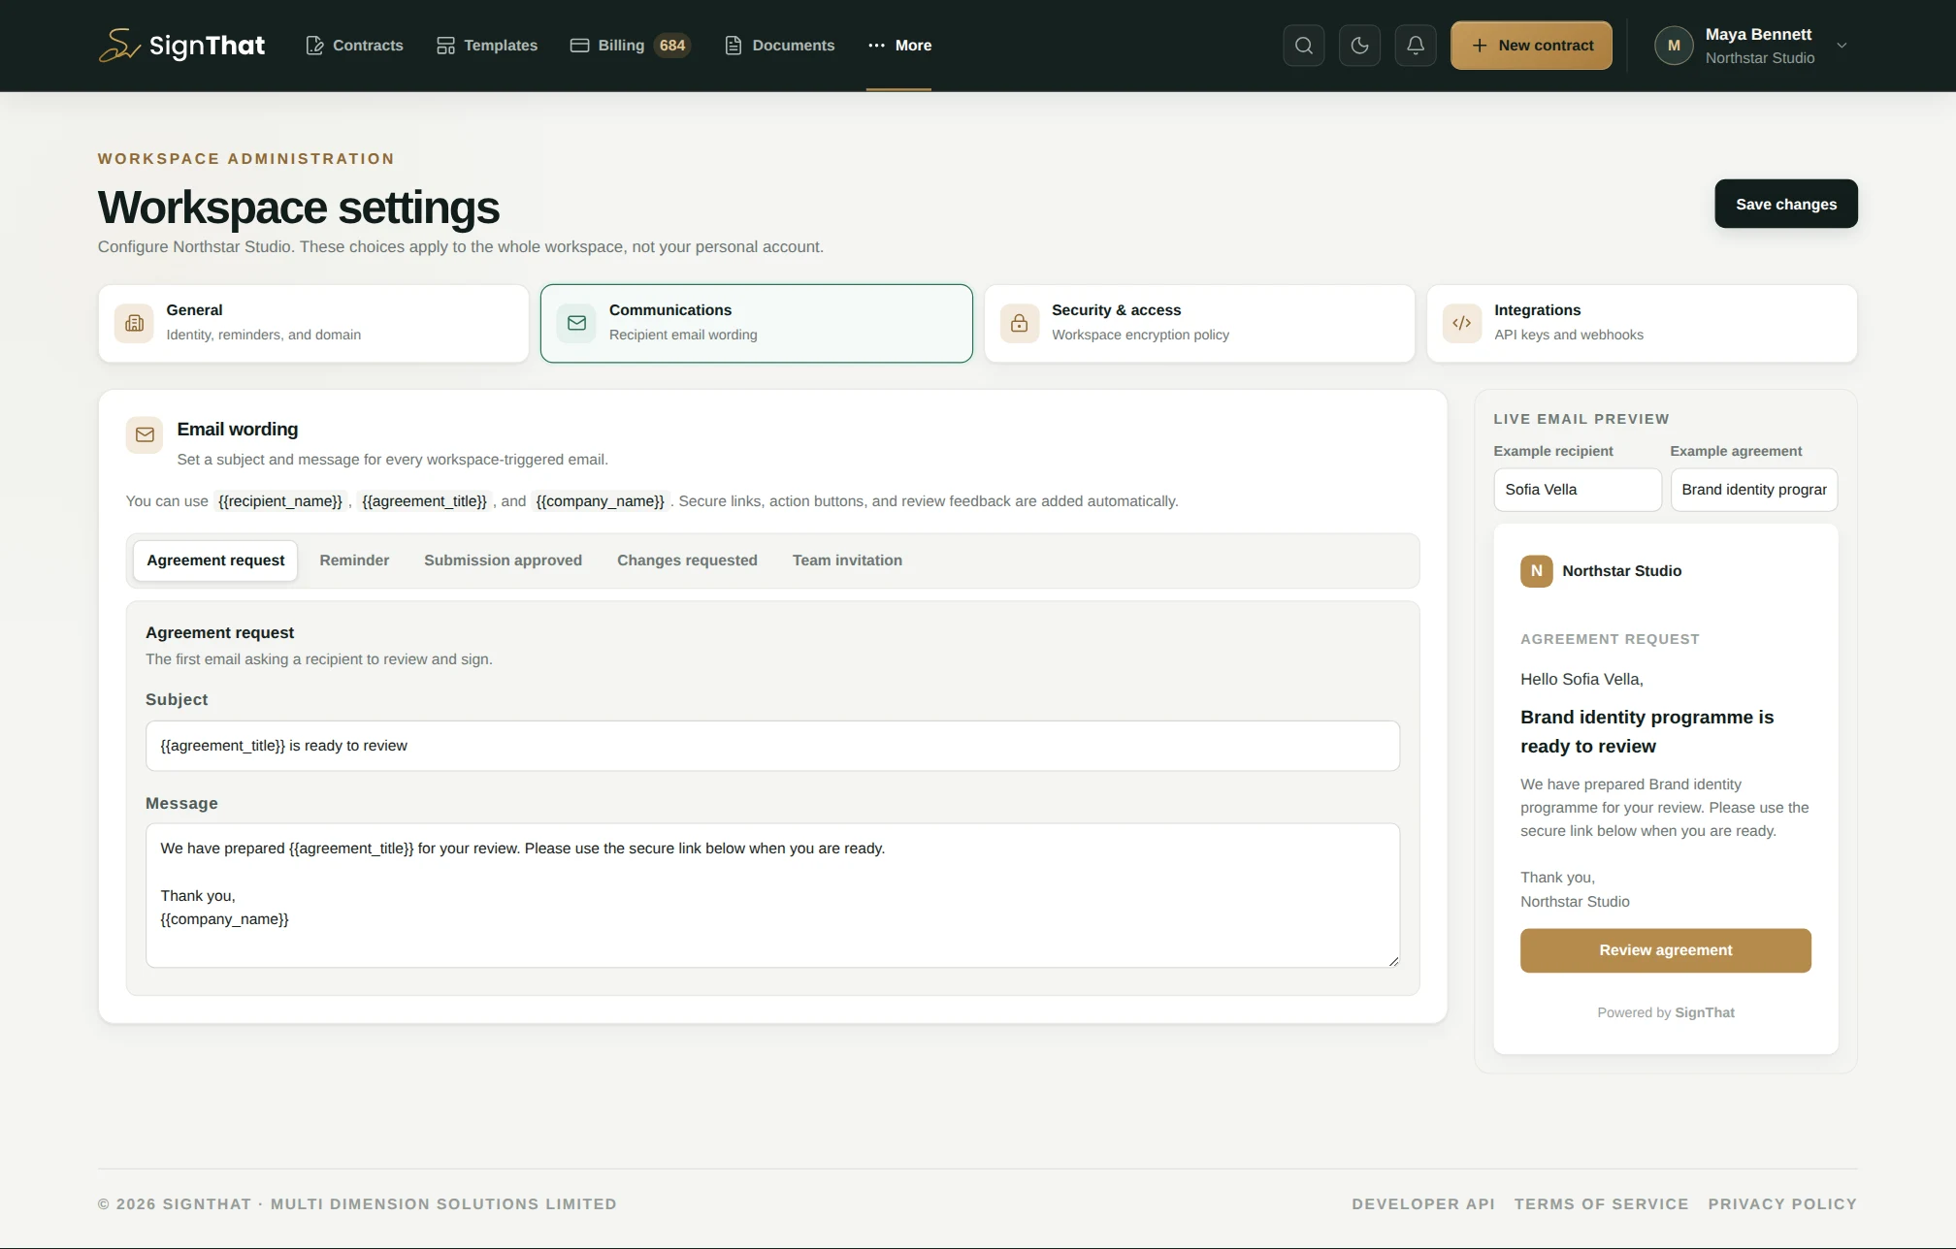Screen dimensions: 1956x1249
Task: Go to Billing in the navbar
Action: (631, 46)
